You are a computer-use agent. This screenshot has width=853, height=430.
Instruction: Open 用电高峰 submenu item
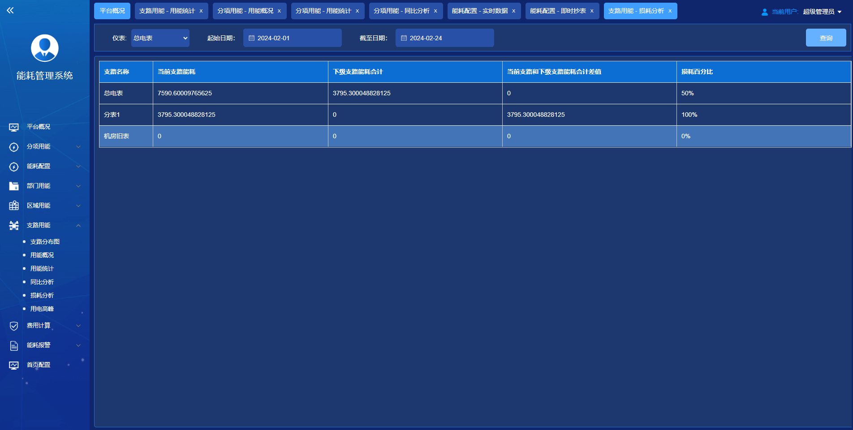42,309
